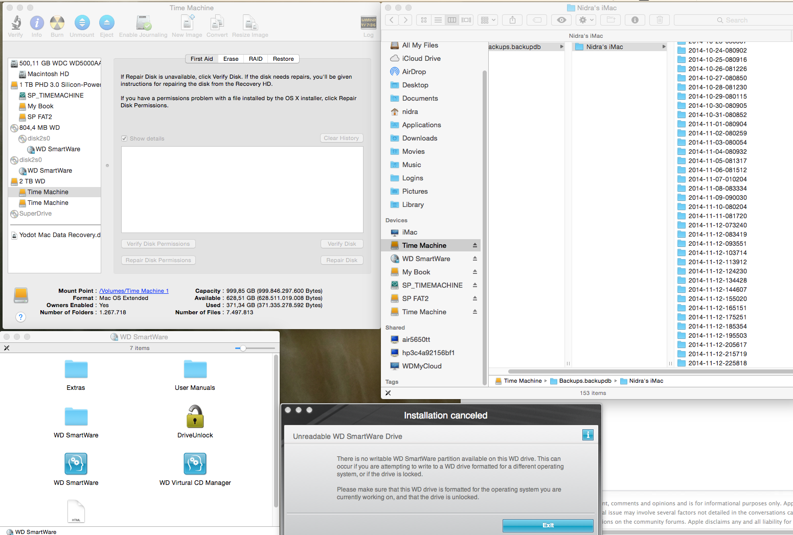Switch Finder to Cover Flow view

coord(466,19)
